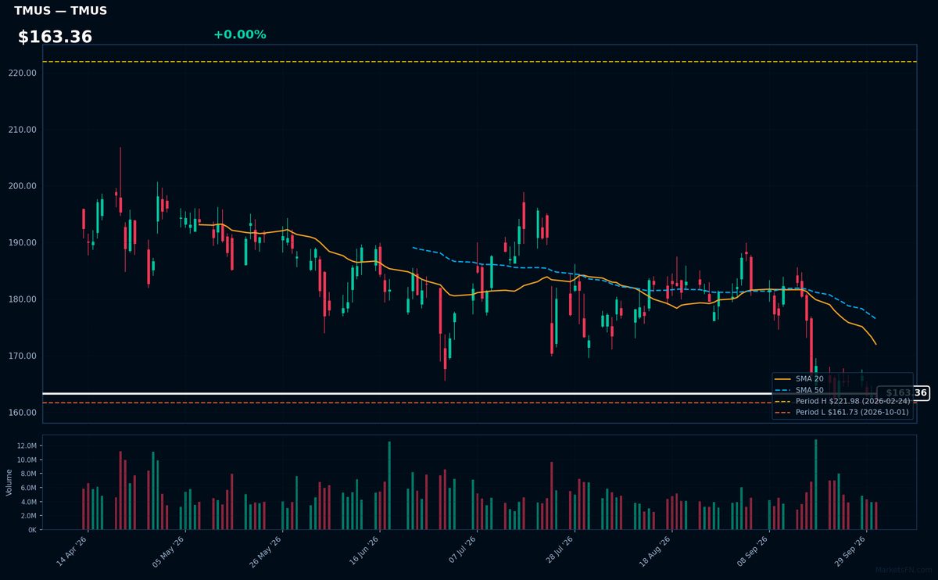Click the +0.00% change indicator

pyautogui.click(x=239, y=34)
